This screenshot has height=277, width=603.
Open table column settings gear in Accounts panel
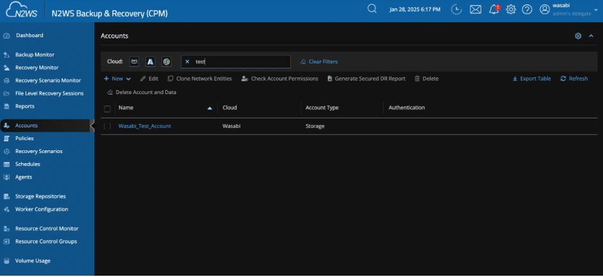click(x=578, y=36)
